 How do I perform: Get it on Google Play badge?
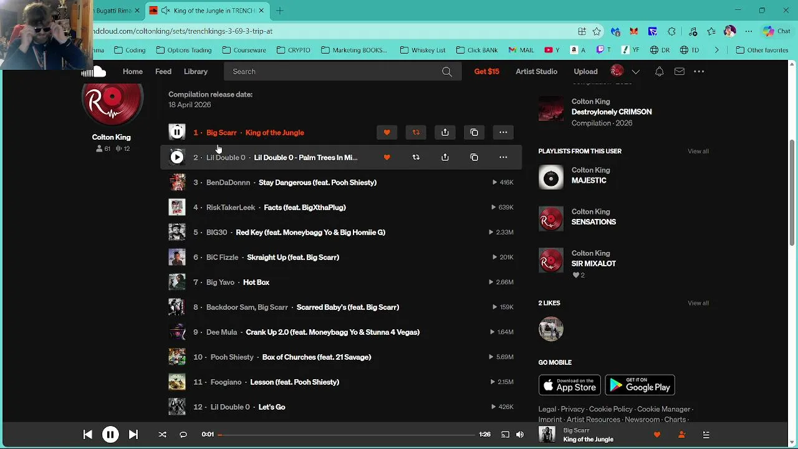[x=640, y=385]
